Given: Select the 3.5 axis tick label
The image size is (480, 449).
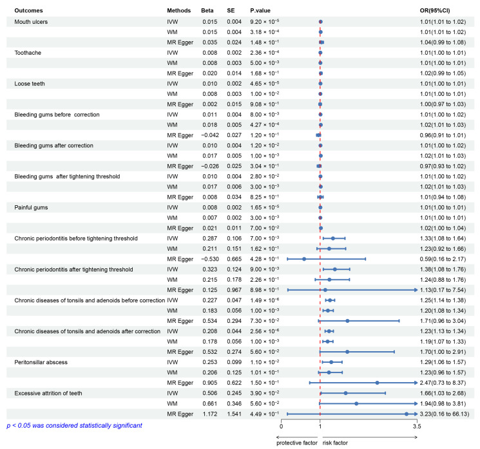Looking at the screenshot, I should [x=417, y=426].
